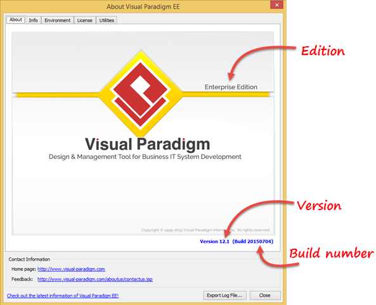Click the Export Log File button
Screen dimensions: 376x305
224,296
